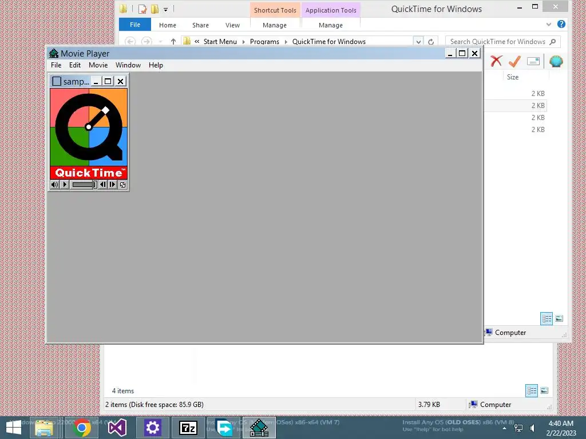The height and width of the screenshot is (439, 586).
Task: Maximize the sample movie child window
Action: click(108, 81)
